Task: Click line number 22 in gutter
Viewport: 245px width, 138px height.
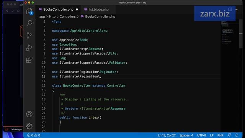Action: 44,118
